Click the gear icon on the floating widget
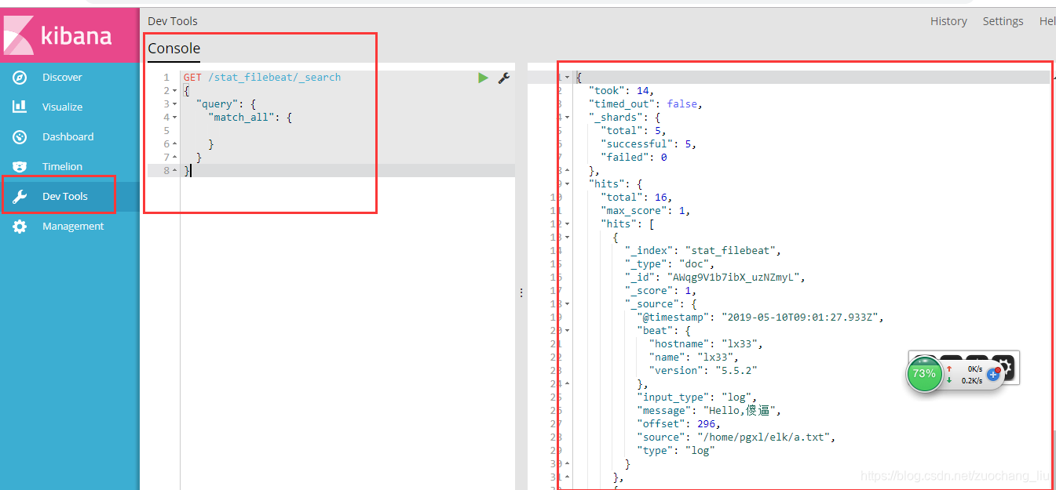Screen dimensions: 1056x490 pos(1003,366)
